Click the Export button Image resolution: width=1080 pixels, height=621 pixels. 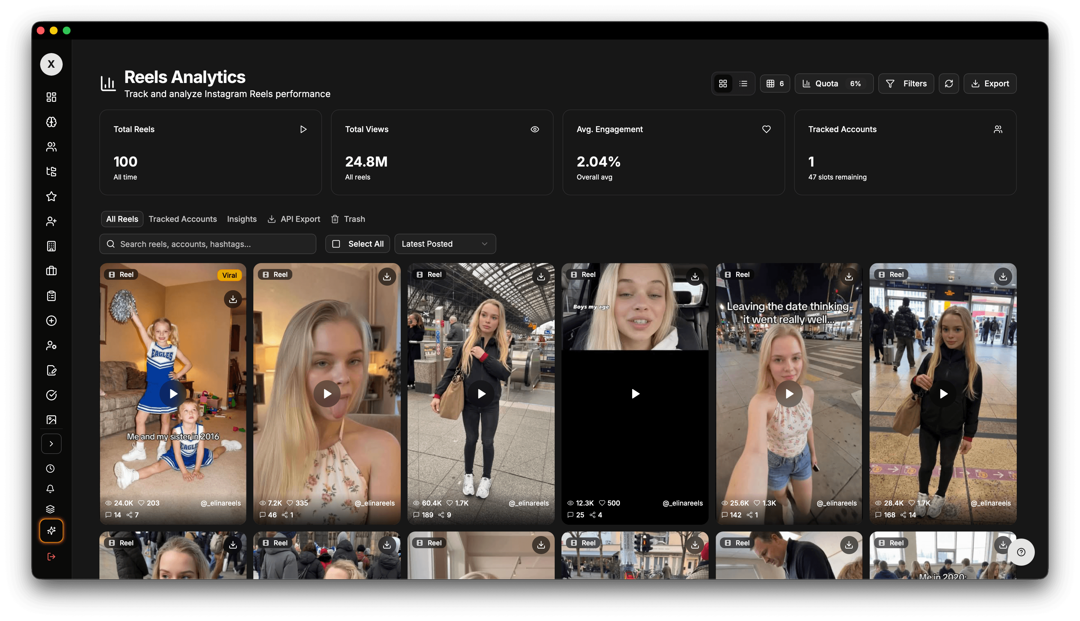[990, 84]
